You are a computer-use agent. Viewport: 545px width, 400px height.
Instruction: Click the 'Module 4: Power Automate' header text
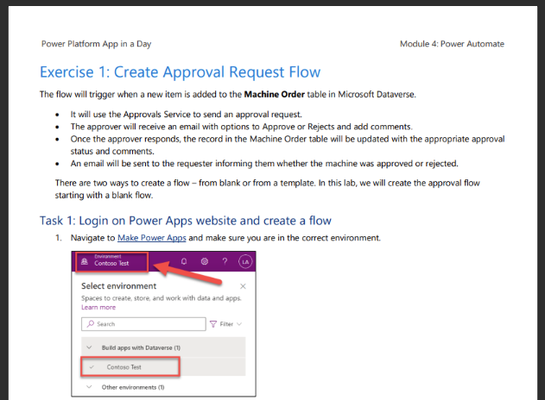[452, 44]
